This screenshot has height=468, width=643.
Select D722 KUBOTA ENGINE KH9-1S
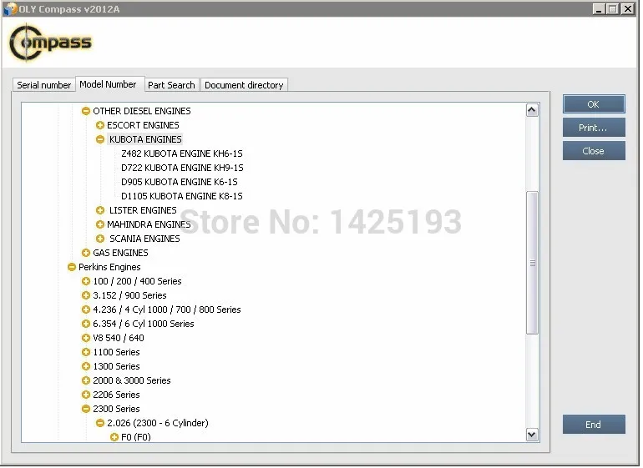point(182,168)
